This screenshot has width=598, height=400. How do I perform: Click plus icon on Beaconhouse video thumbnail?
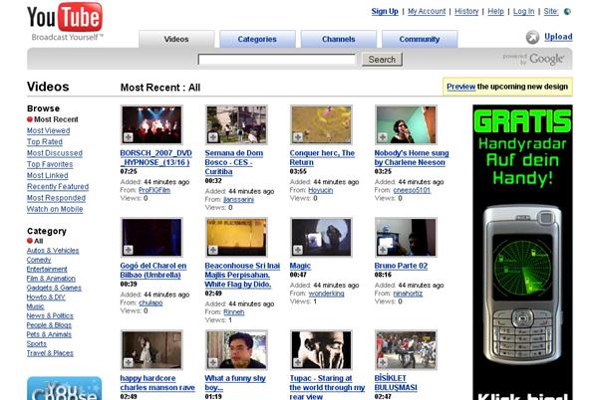(213, 250)
